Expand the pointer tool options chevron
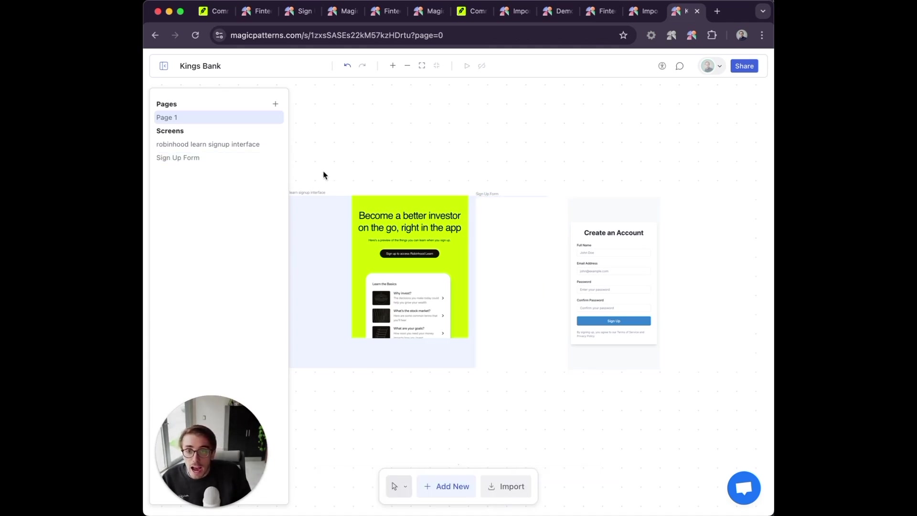This screenshot has height=516, width=917. [x=405, y=487]
